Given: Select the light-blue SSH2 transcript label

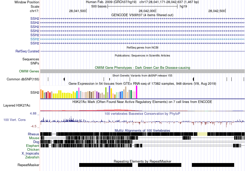Looking at the screenshot, I should [x=35, y=39].
